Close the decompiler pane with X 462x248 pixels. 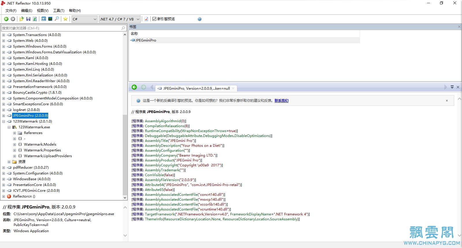458,87
